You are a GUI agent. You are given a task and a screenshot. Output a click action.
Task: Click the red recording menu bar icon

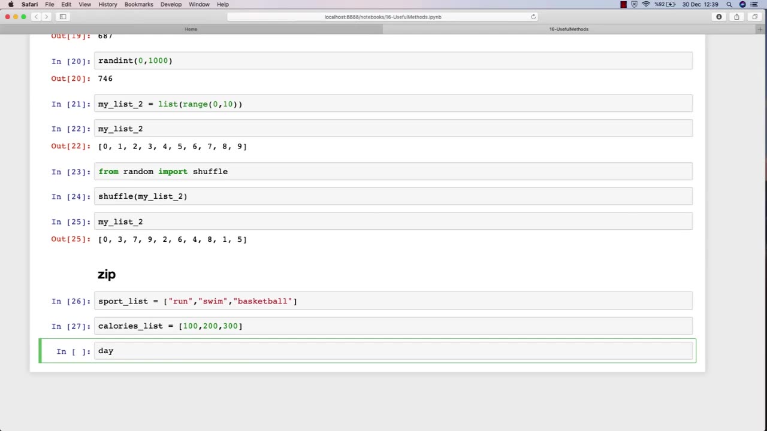pyautogui.click(x=623, y=4)
